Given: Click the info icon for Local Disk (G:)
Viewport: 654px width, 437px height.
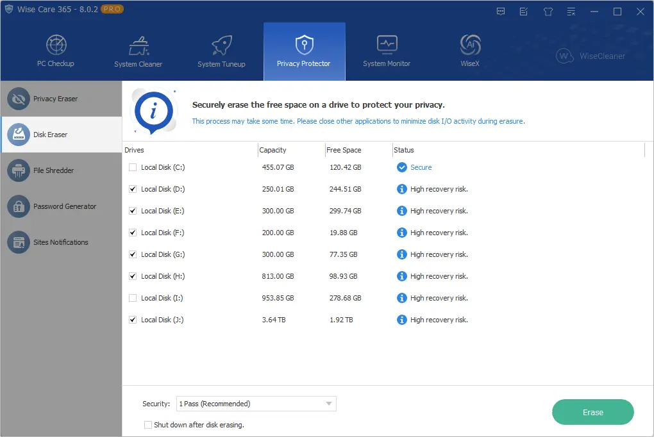Looking at the screenshot, I should (x=401, y=254).
